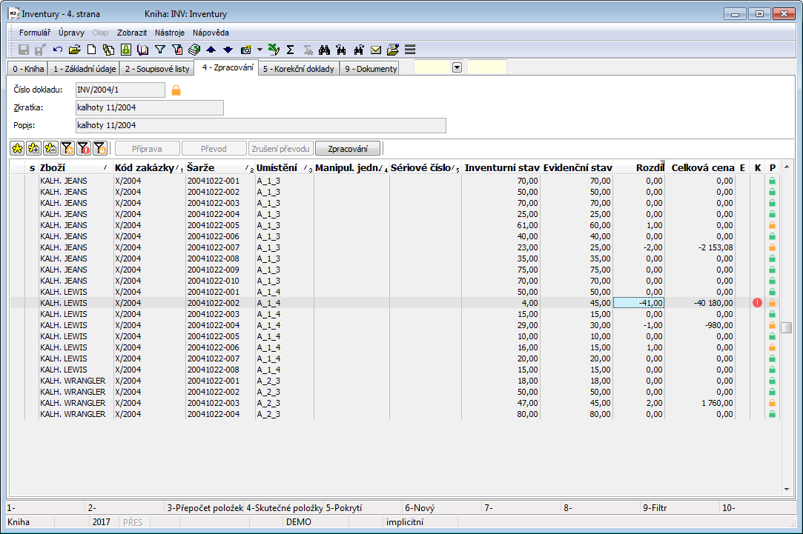Image resolution: width=803 pixels, height=534 pixels.
Task: Click the notepad with pencil icon
Action: [x=393, y=50]
